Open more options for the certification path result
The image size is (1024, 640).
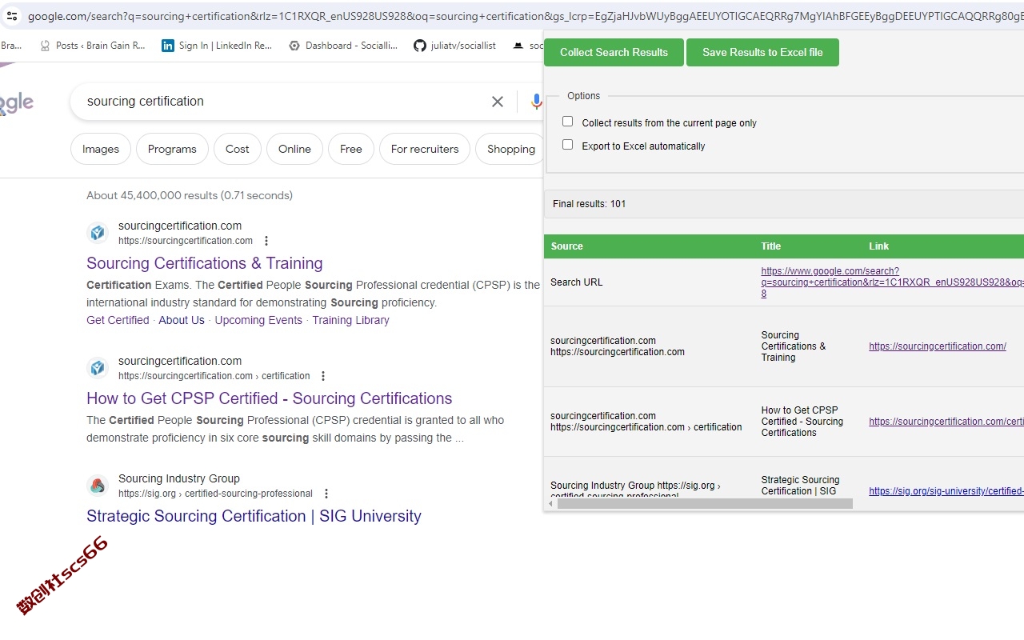click(x=323, y=376)
